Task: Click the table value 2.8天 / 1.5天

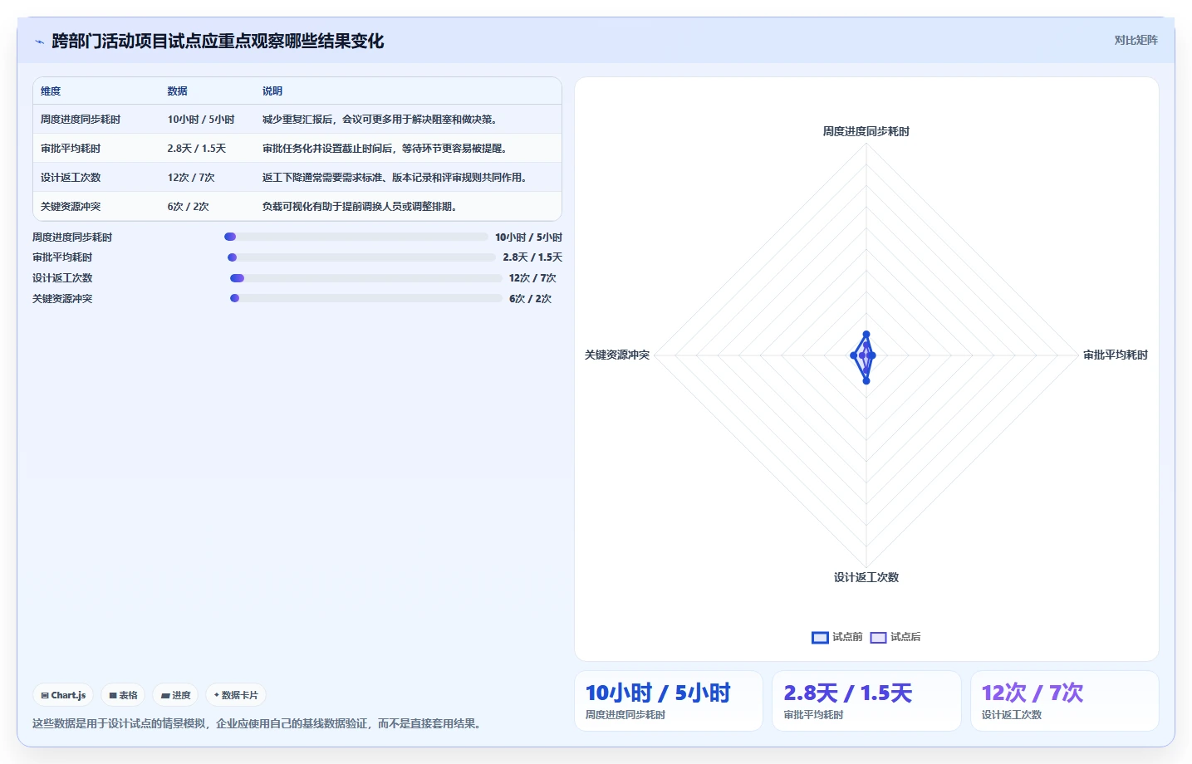Action: pos(197,149)
